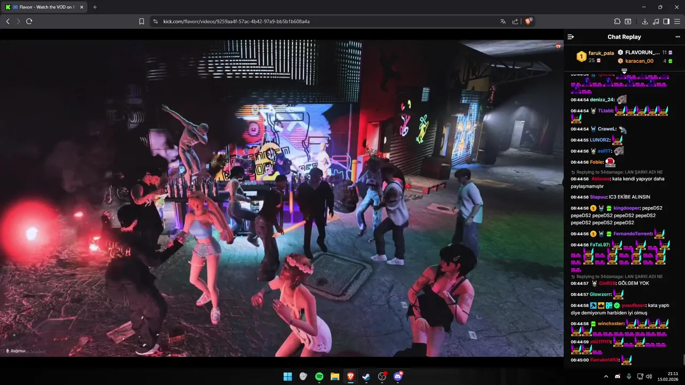Open Chat Replay more options menu
The height and width of the screenshot is (385, 685).
[x=678, y=37]
